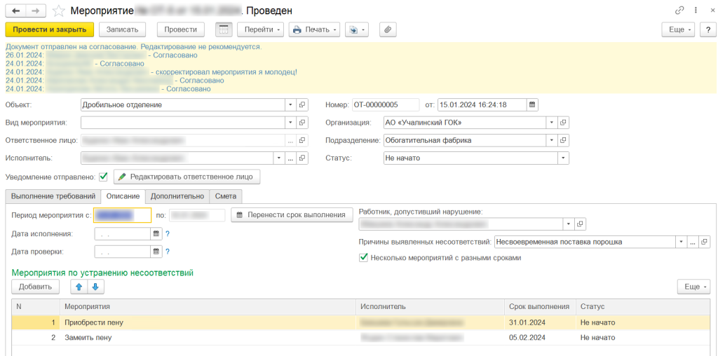The height and width of the screenshot is (356, 718).
Task: Open calendar for Дата исполнения field
Action: [x=156, y=233]
